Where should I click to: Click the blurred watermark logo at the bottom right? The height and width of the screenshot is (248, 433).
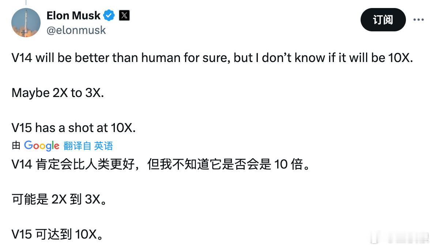(400, 237)
